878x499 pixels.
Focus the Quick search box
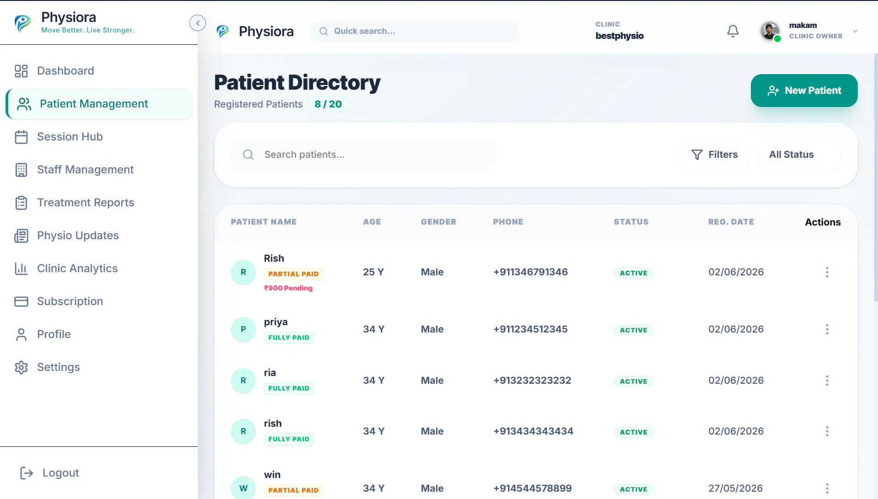point(415,31)
